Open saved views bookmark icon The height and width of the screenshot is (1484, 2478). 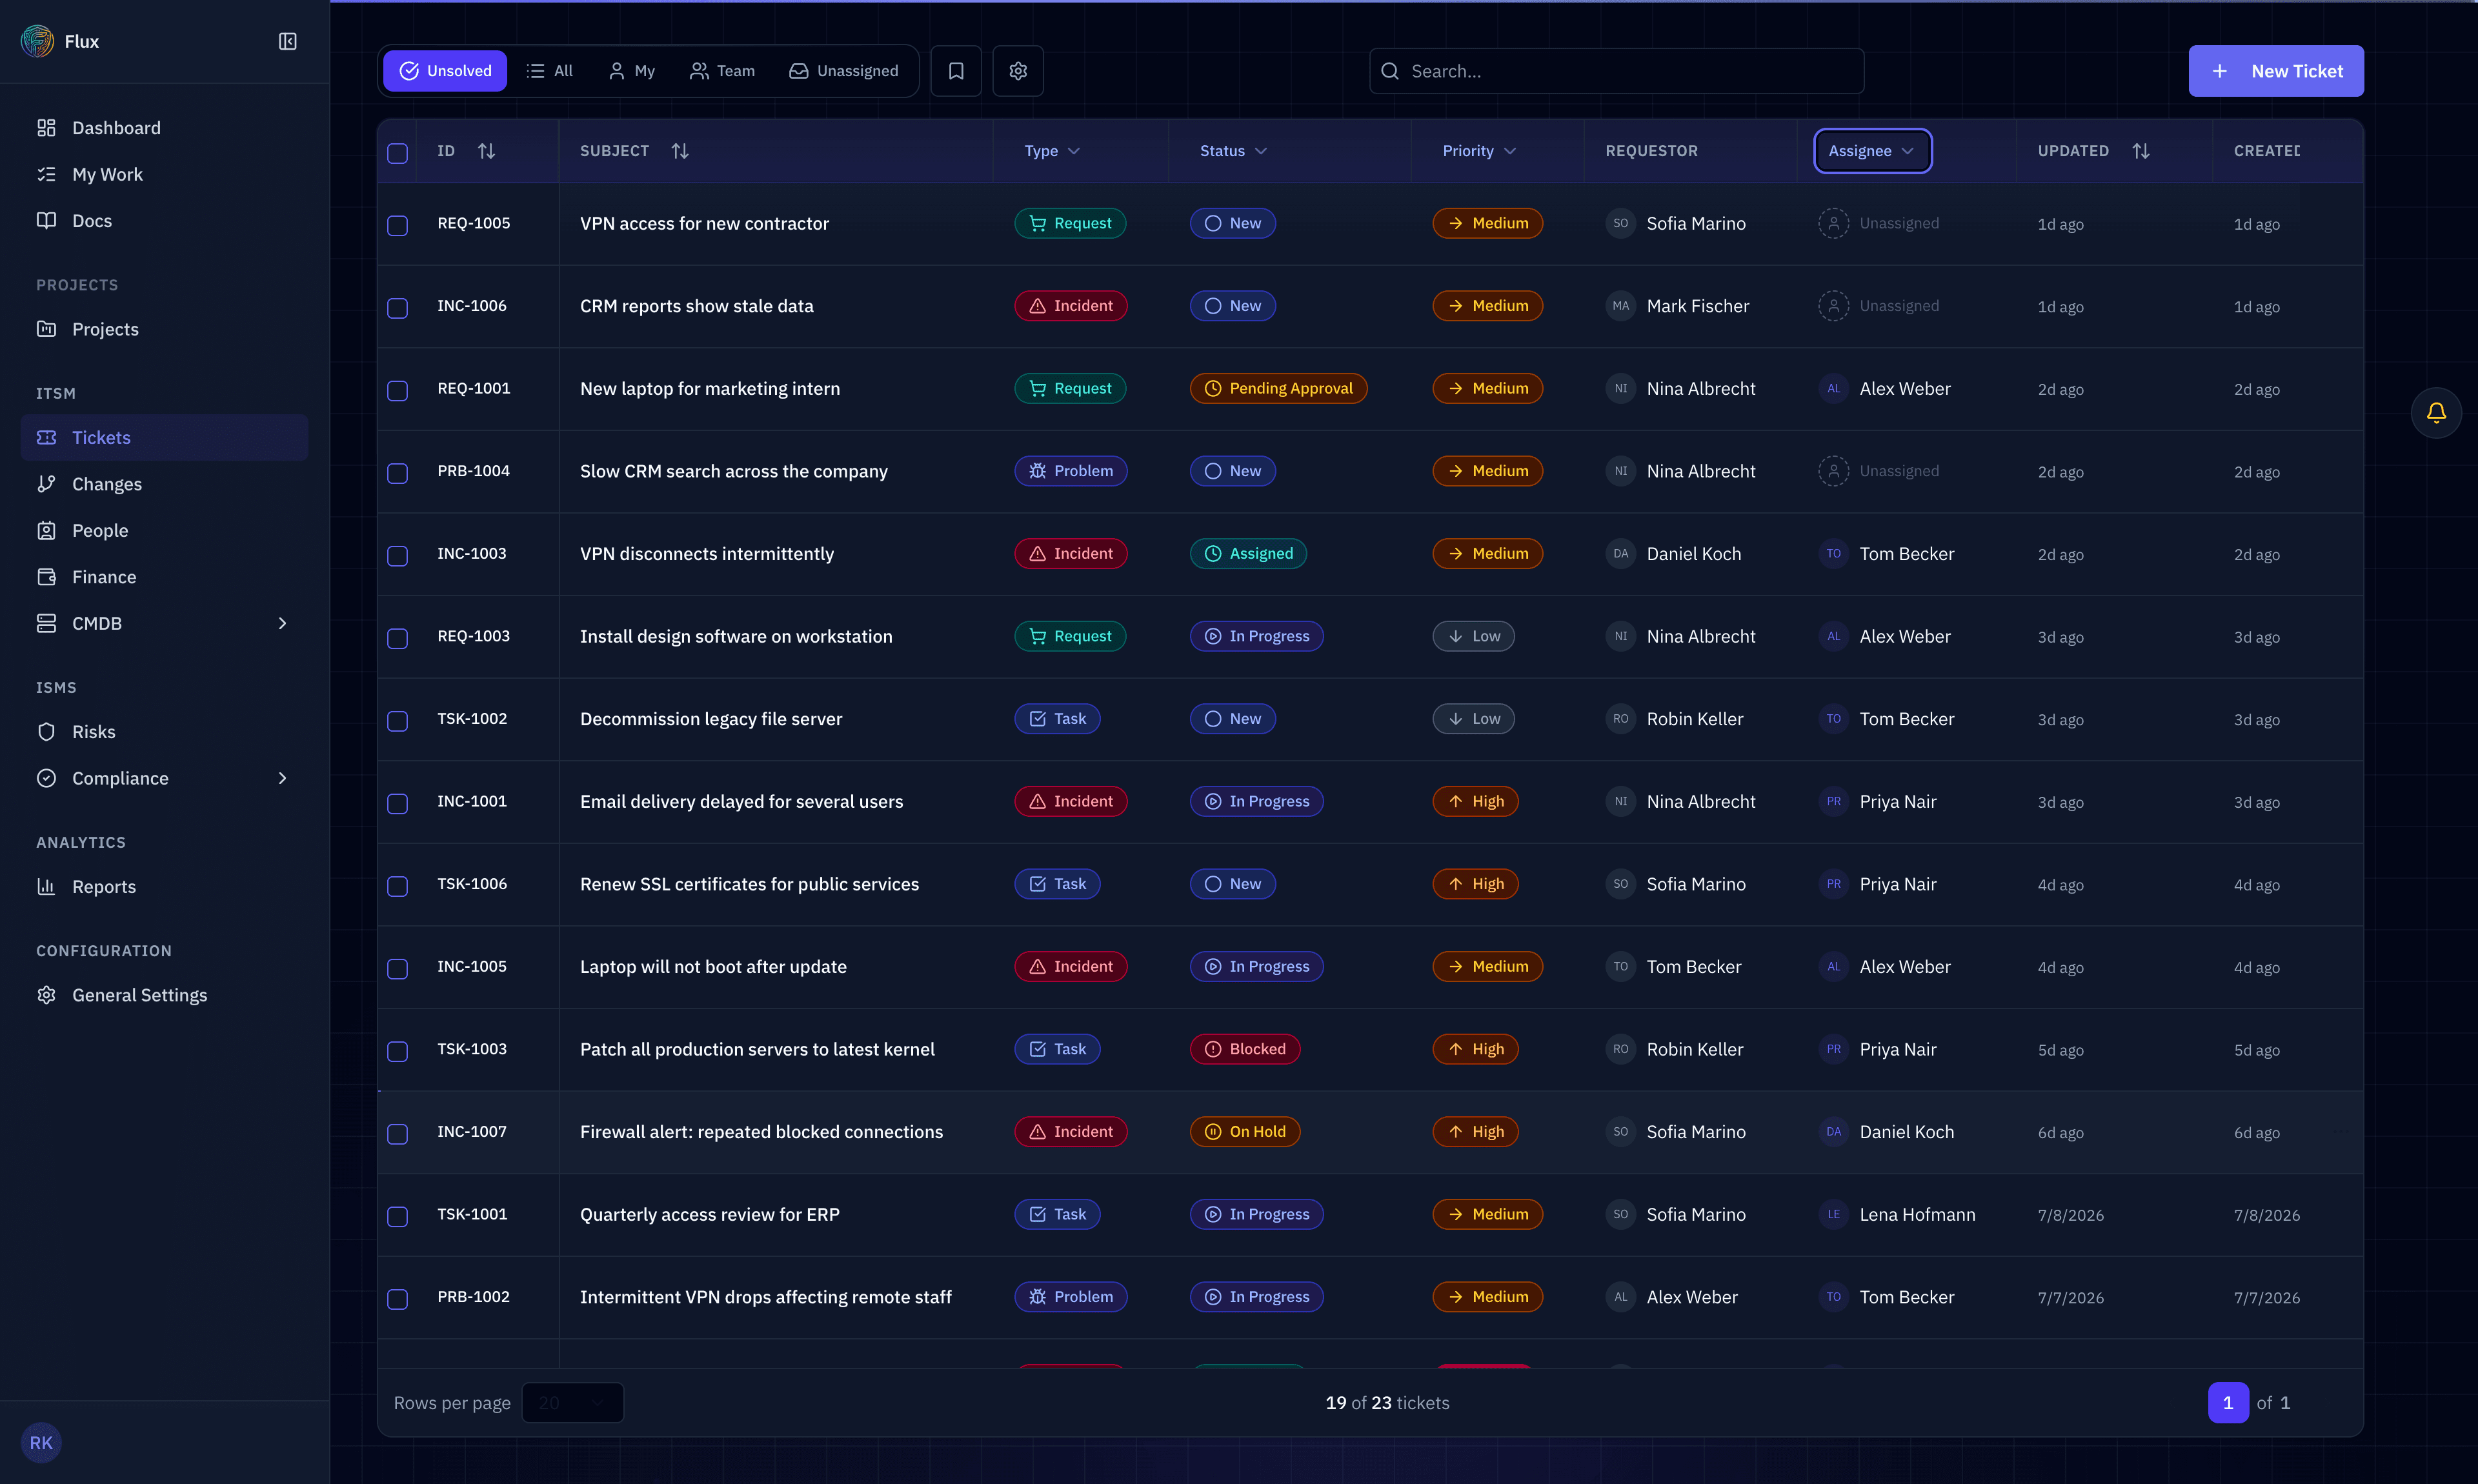coord(956,71)
